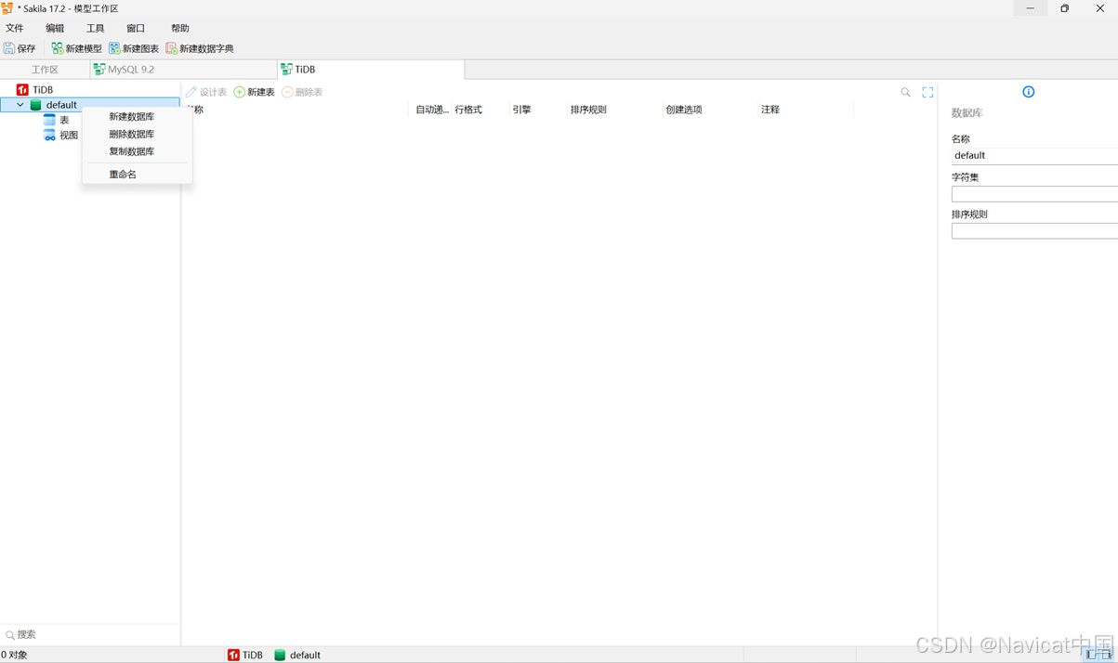1118x663 pixels.
Task: Click the 新建数据字典 button label
Action: point(206,48)
